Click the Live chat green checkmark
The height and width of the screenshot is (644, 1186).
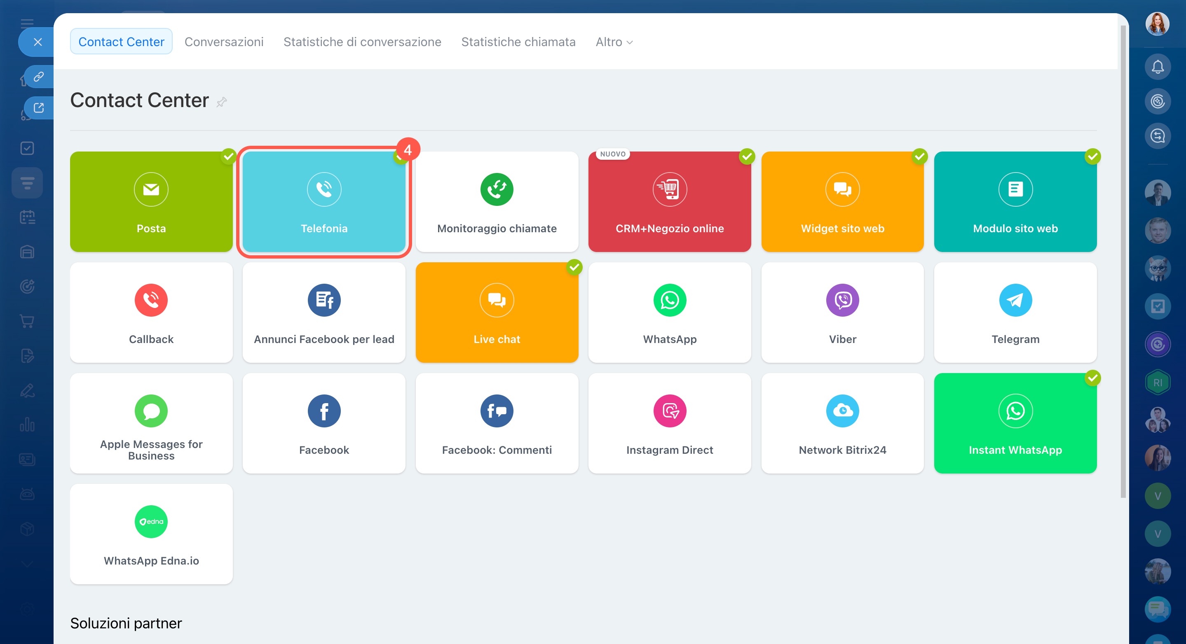click(574, 267)
